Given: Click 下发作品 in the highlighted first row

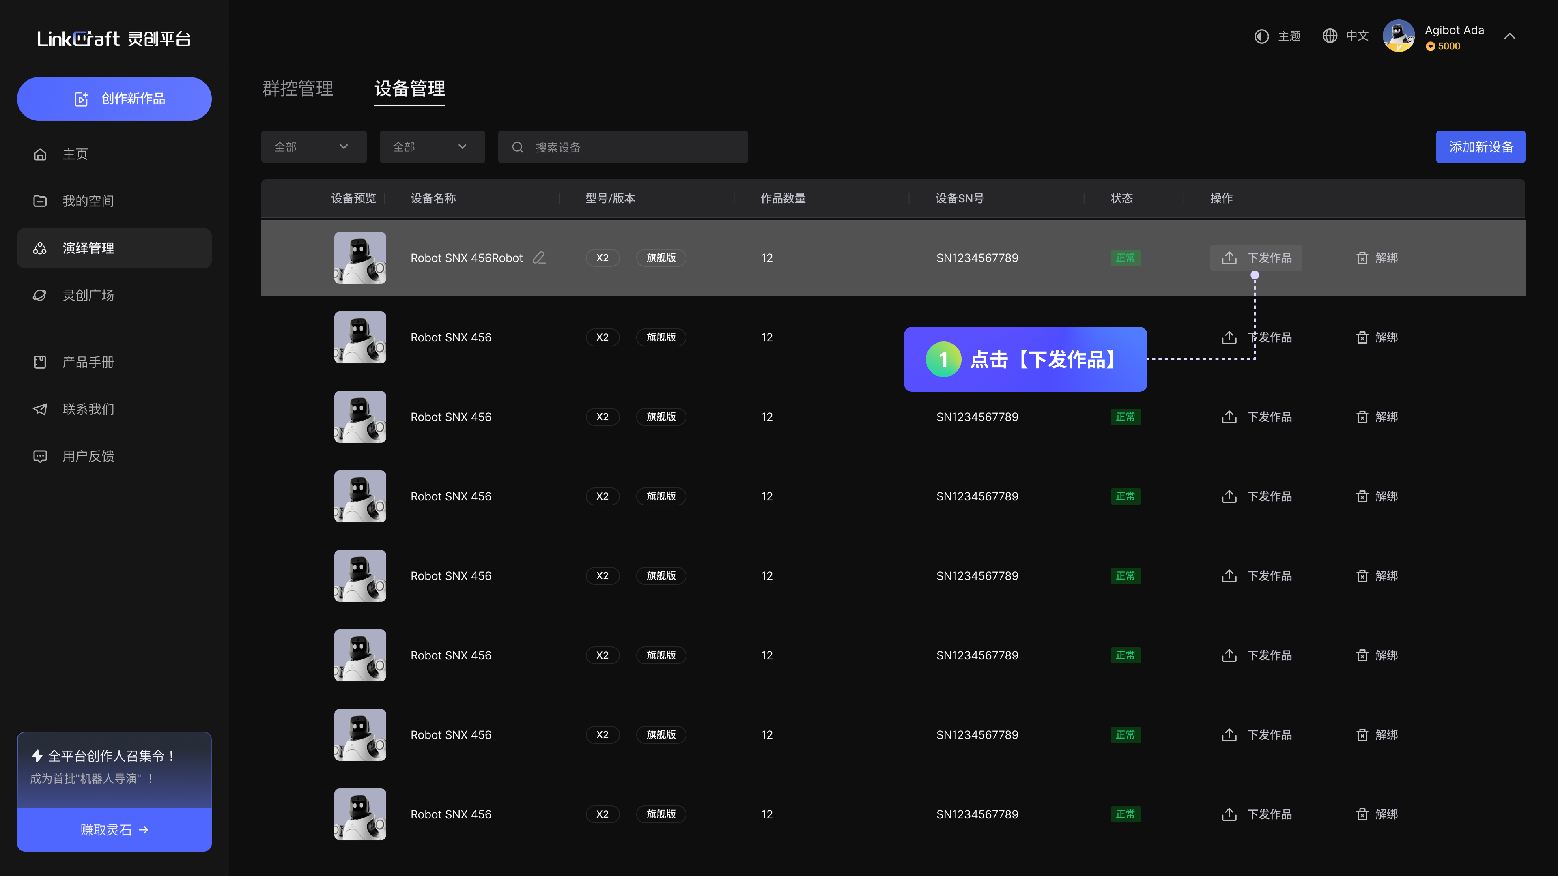Looking at the screenshot, I should pos(1256,258).
